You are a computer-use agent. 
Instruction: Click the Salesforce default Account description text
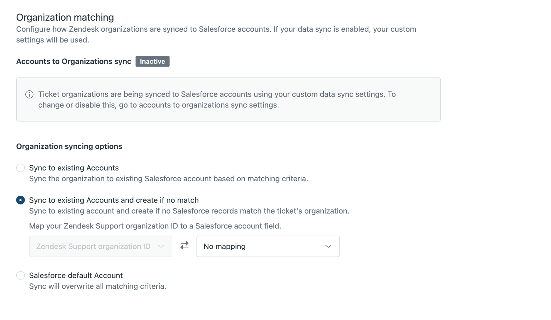point(97,286)
